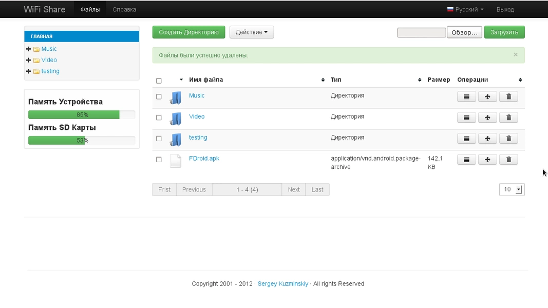This screenshot has height=308, width=548.
Task: Sort by Операции column arrows
Action: (x=520, y=80)
